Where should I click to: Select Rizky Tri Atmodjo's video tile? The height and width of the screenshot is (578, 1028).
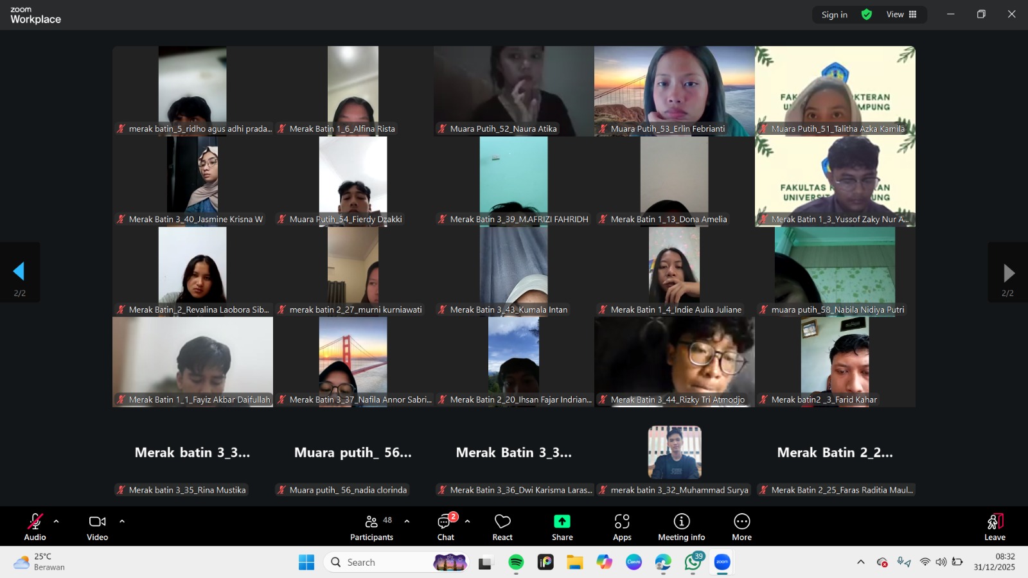(674, 362)
